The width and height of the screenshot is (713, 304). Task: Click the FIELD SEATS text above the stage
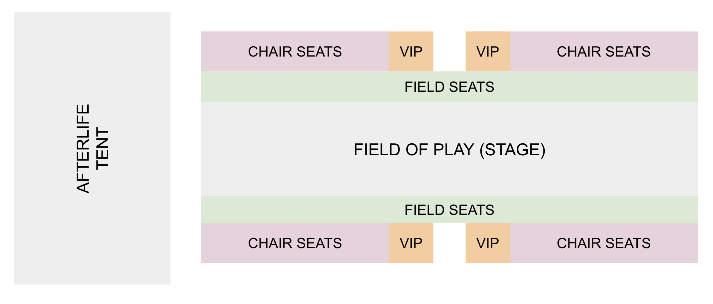pyautogui.click(x=449, y=87)
